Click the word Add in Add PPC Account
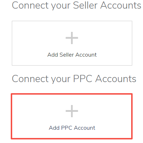 tap(54, 128)
